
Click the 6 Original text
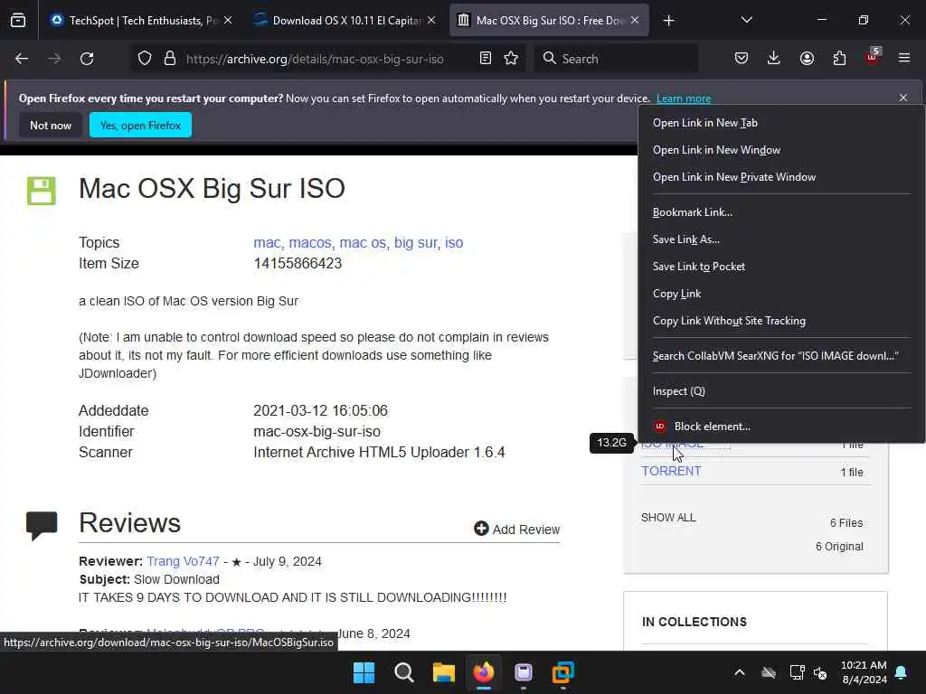[839, 547]
